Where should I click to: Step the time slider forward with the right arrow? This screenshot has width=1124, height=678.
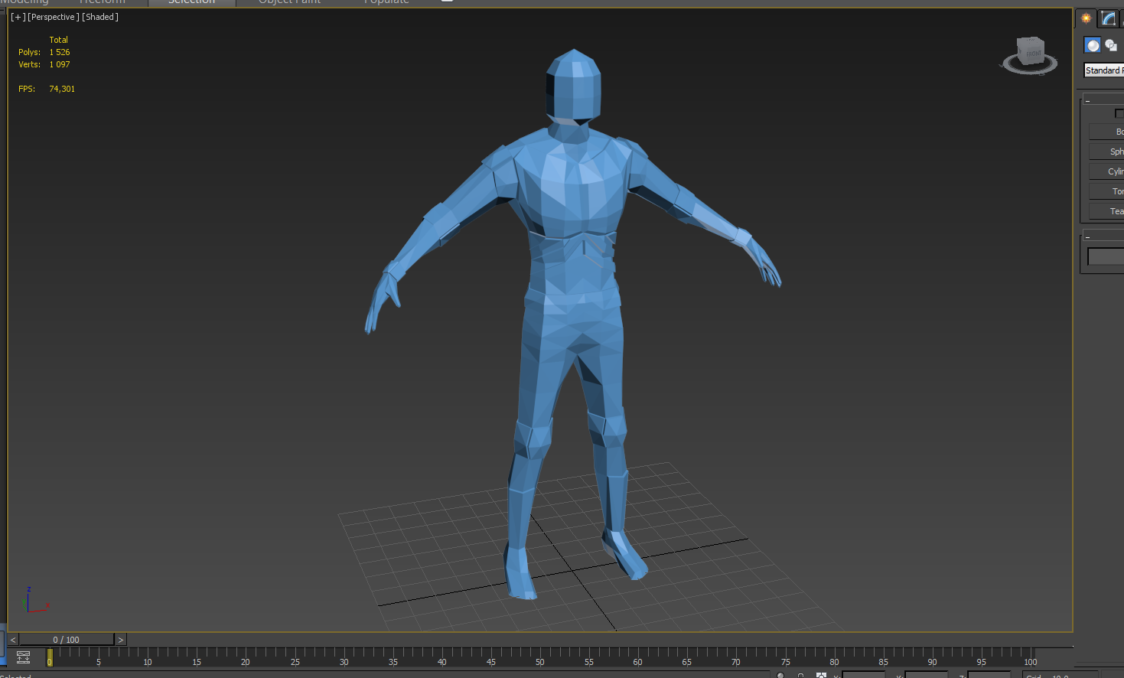pyautogui.click(x=120, y=640)
